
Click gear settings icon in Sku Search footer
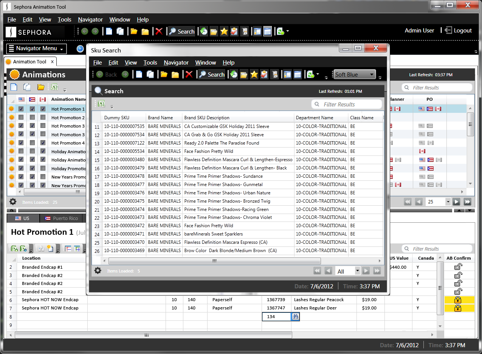[98, 271]
